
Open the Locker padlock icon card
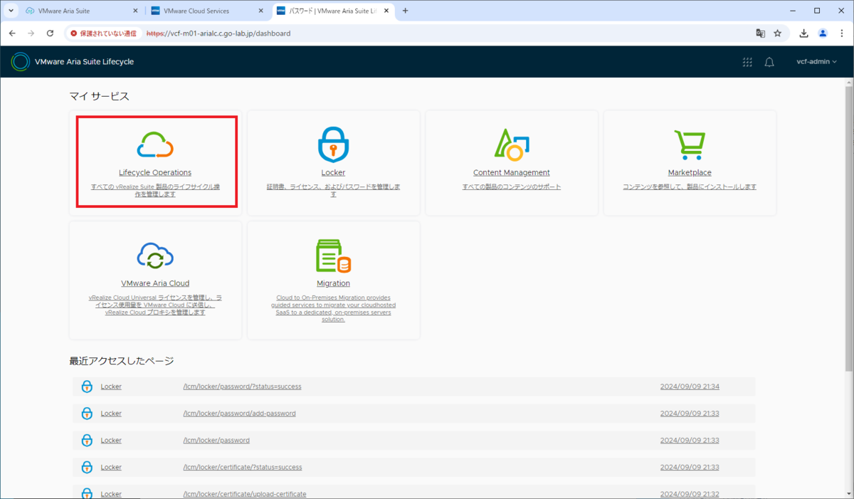(x=333, y=145)
